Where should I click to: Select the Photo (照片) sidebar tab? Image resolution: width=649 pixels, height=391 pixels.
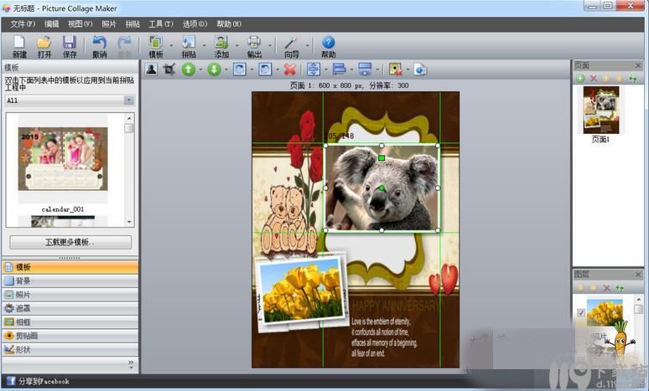click(70, 295)
